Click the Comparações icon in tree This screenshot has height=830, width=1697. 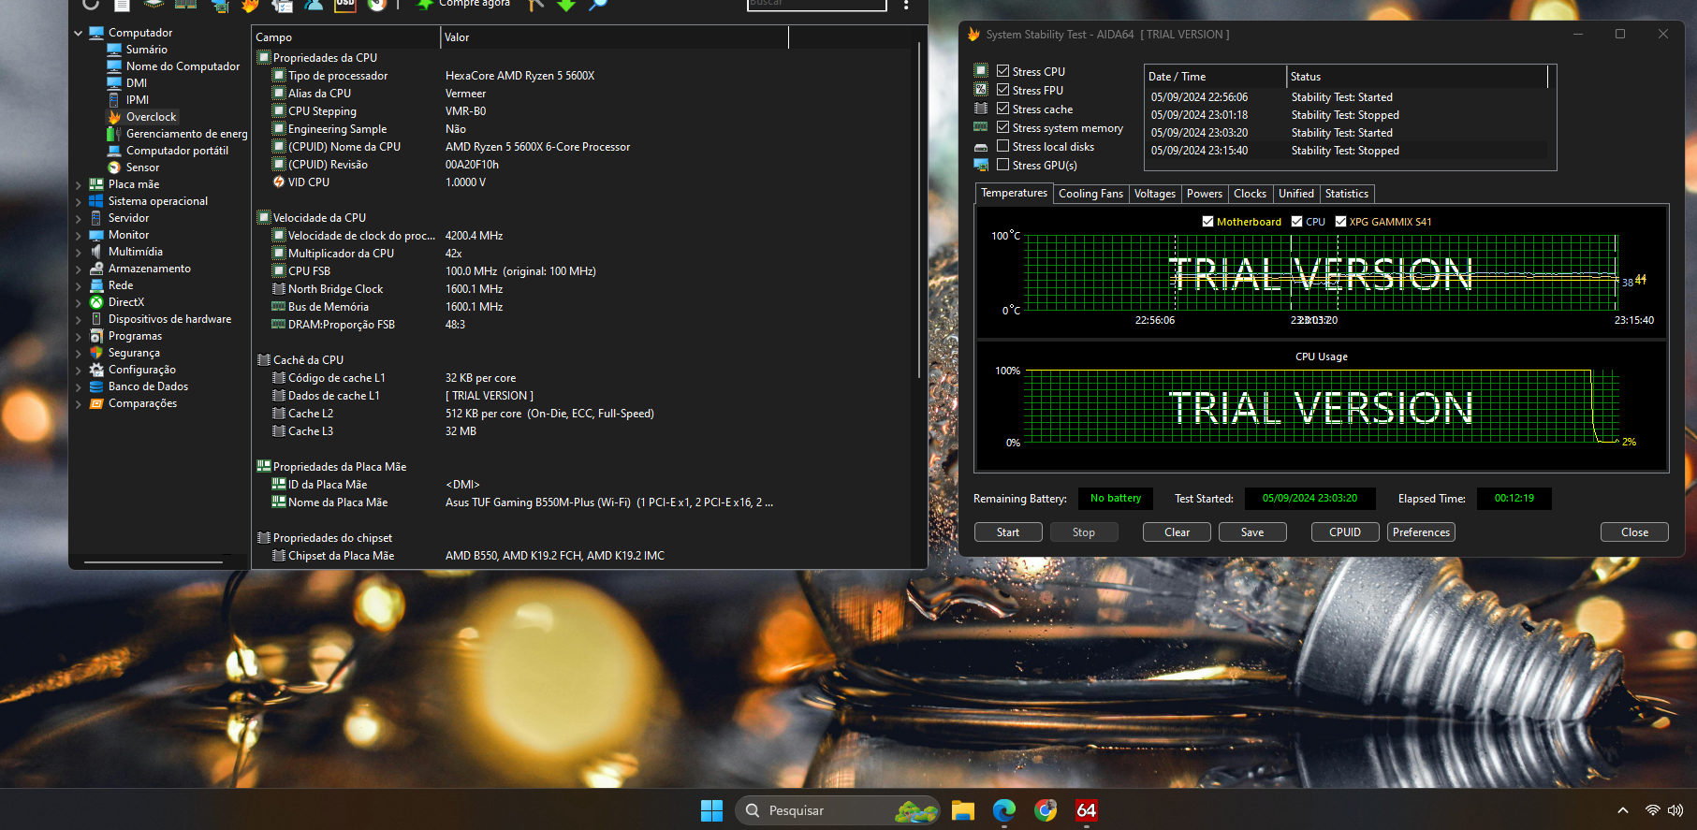click(96, 403)
